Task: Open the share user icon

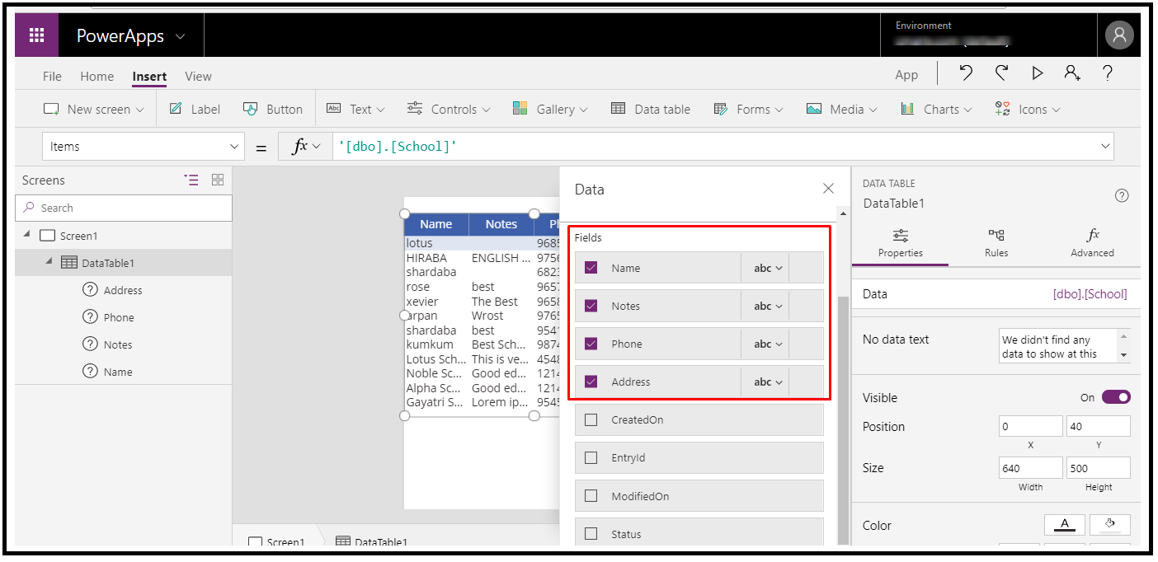Action: tap(1072, 73)
